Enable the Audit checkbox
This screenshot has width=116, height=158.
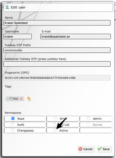(12, 125)
